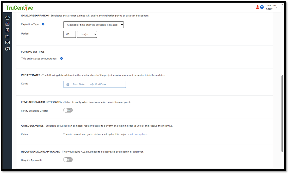The height and width of the screenshot is (174, 289).
Task: Turn on the Require Approvals switch
Action: coord(68,159)
